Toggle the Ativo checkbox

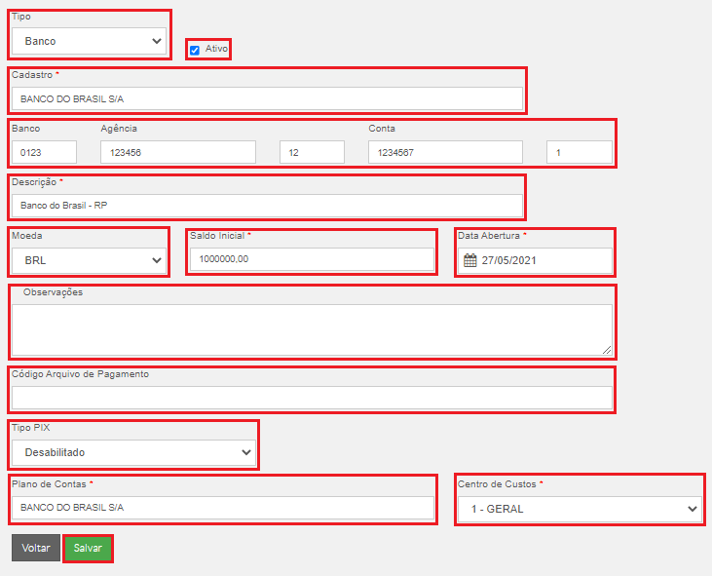point(195,50)
